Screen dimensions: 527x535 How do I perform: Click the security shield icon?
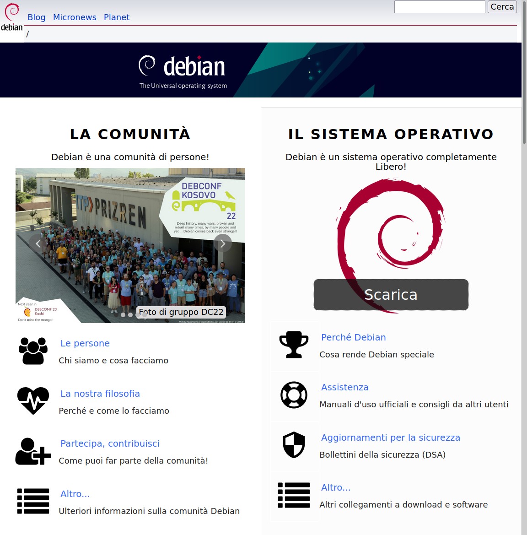(294, 445)
